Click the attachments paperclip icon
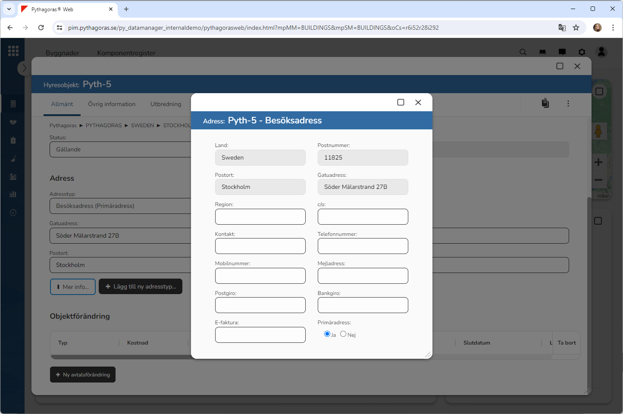Viewport: 623px width, 414px height. 545,103
